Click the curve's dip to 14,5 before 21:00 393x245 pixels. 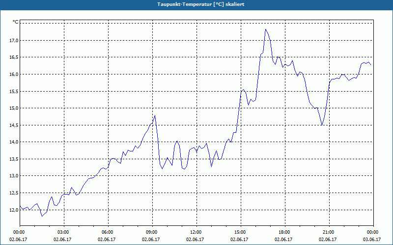coord(322,125)
